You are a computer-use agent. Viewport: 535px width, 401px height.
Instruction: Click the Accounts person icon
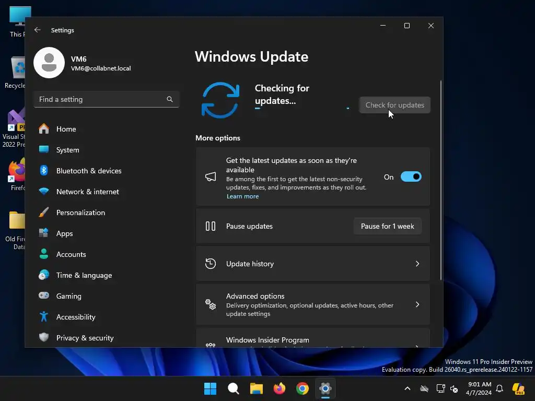(x=44, y=254)
